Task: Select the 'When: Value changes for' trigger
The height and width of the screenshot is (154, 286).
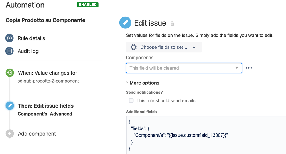Action: (x=48, y=73)
